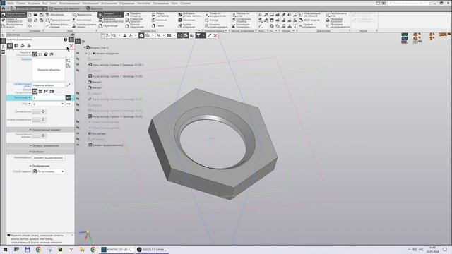Viewport: 452px width, 254px height.
Task: Open the Distance (Расстояние) label dropdown
Action: (x=30, y=97)
